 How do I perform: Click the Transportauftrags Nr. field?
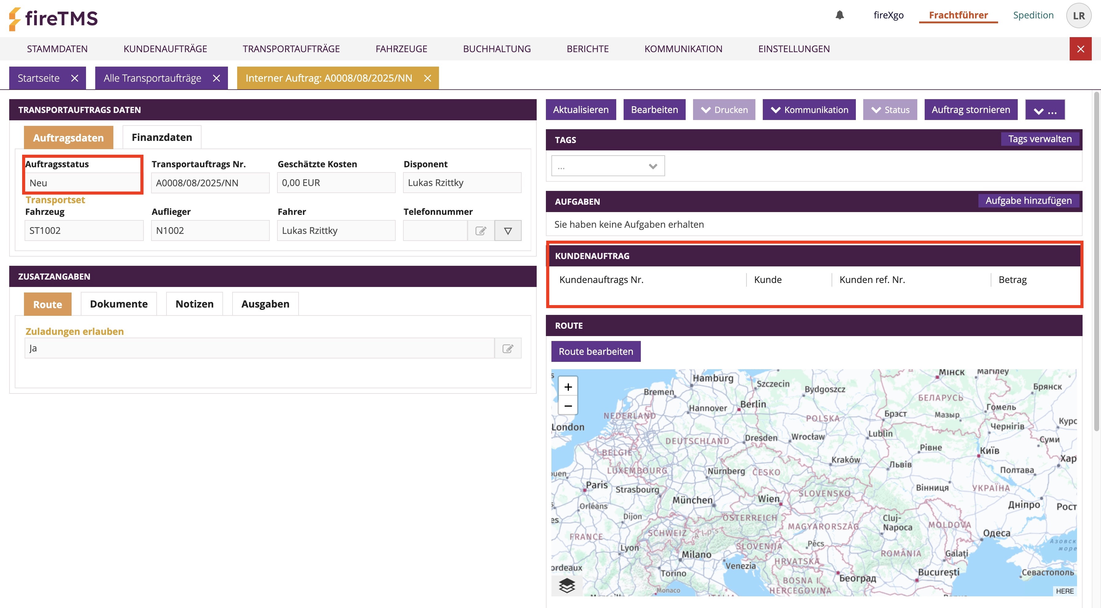[210, 183]
